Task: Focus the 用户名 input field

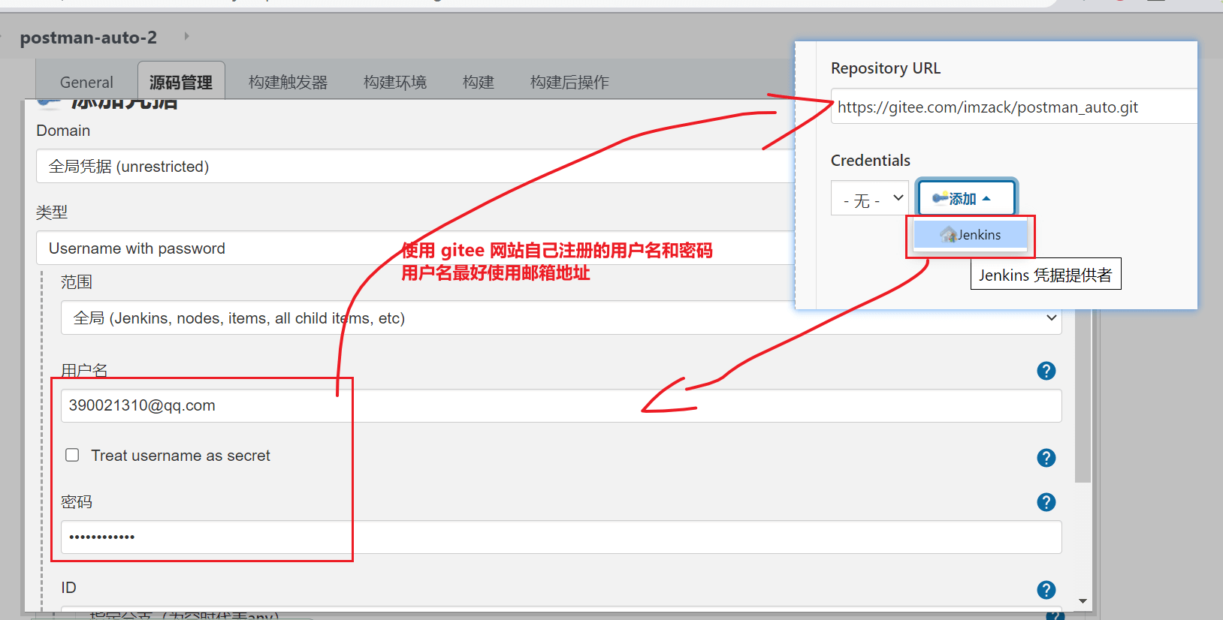Action: (561, 405)
